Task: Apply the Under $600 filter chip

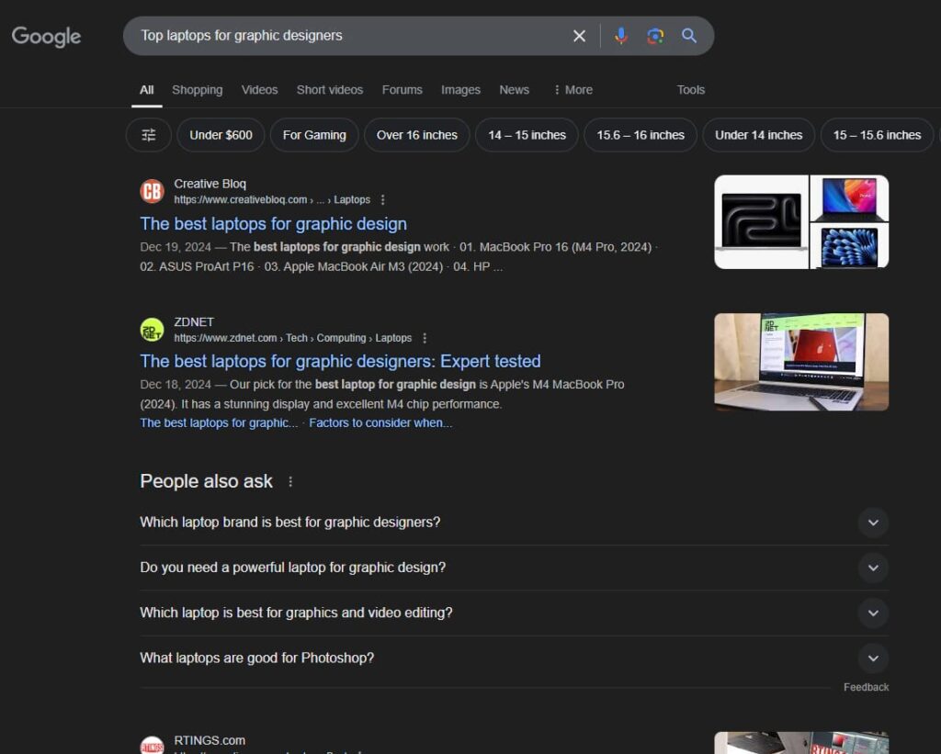Action: pyautogui.click(x=221, y=135)
